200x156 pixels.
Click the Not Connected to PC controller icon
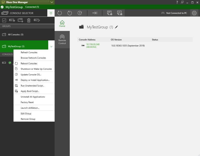coord(163,13)
